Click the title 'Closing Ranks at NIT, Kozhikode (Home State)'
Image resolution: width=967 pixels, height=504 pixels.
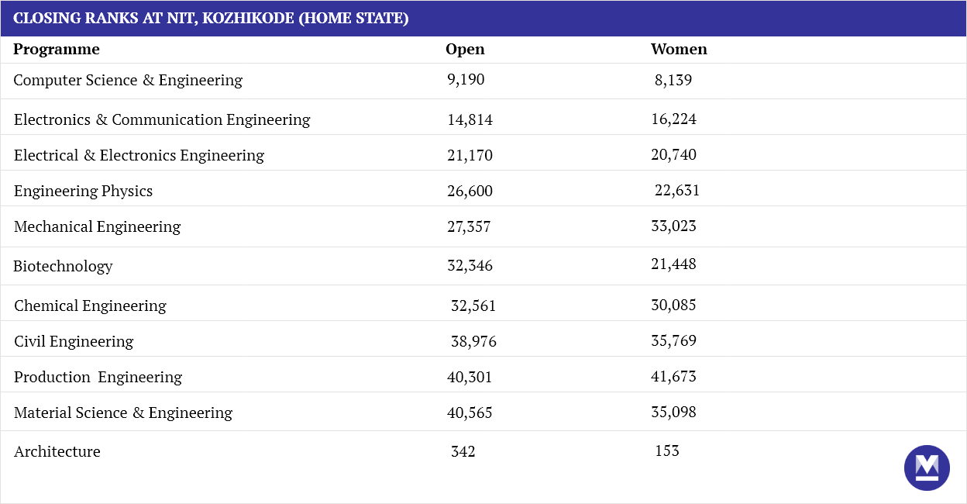coord(211,18)
